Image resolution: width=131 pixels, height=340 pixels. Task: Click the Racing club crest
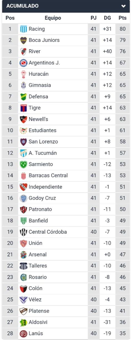(x=23, y=29)
